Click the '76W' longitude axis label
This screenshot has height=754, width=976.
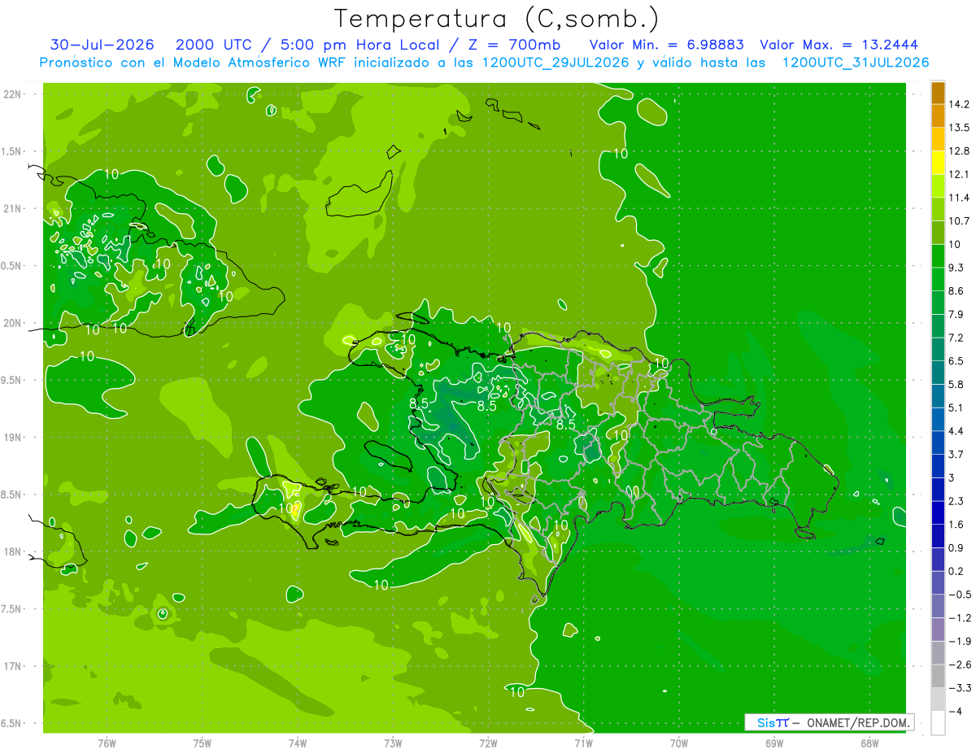tap(107, 742)
